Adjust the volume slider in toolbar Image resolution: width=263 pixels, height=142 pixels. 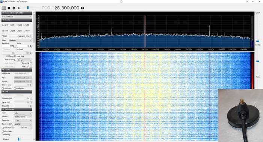pos(28,8)
